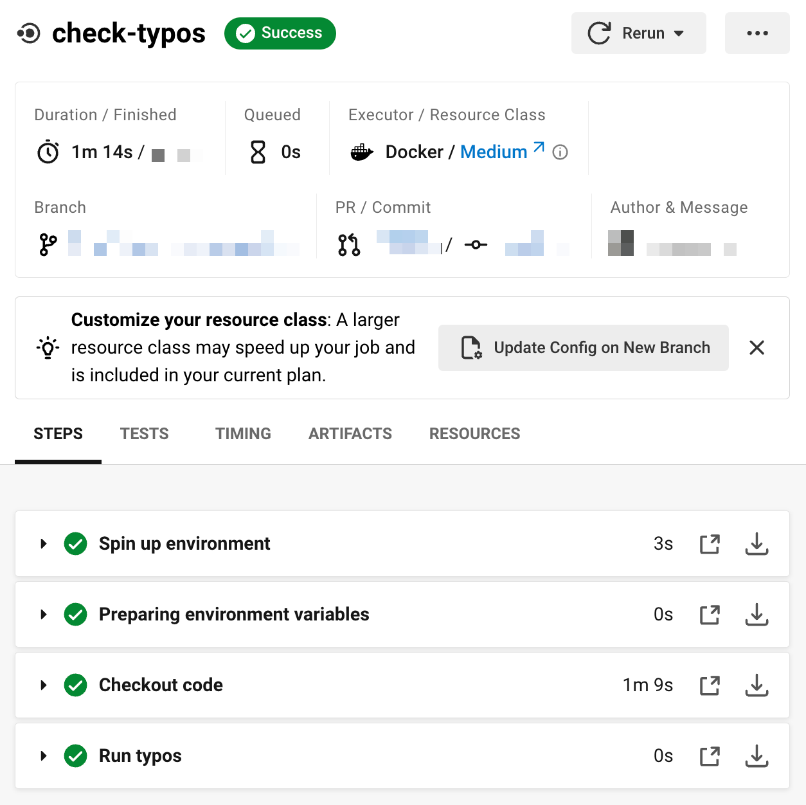Click the Checkout code step title

161,685
